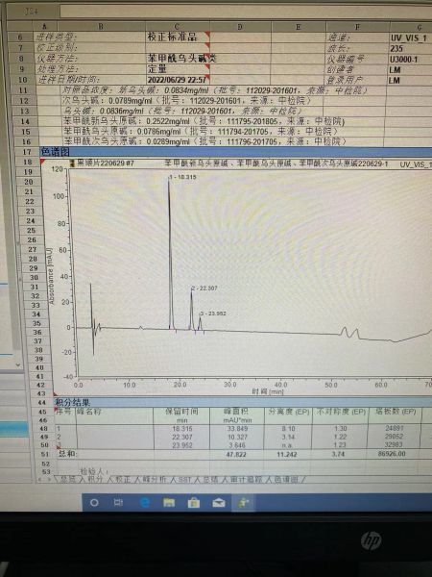The width and height of the screenshot is (432, 577).
Task: Click chromatogram icon beside 220629 #7 title
Action: 72,163
